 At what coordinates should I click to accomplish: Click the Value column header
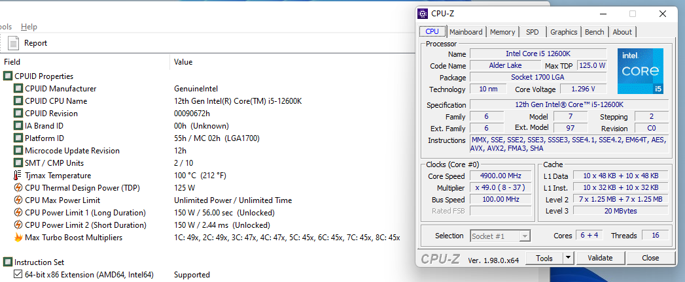pos(183,62)
